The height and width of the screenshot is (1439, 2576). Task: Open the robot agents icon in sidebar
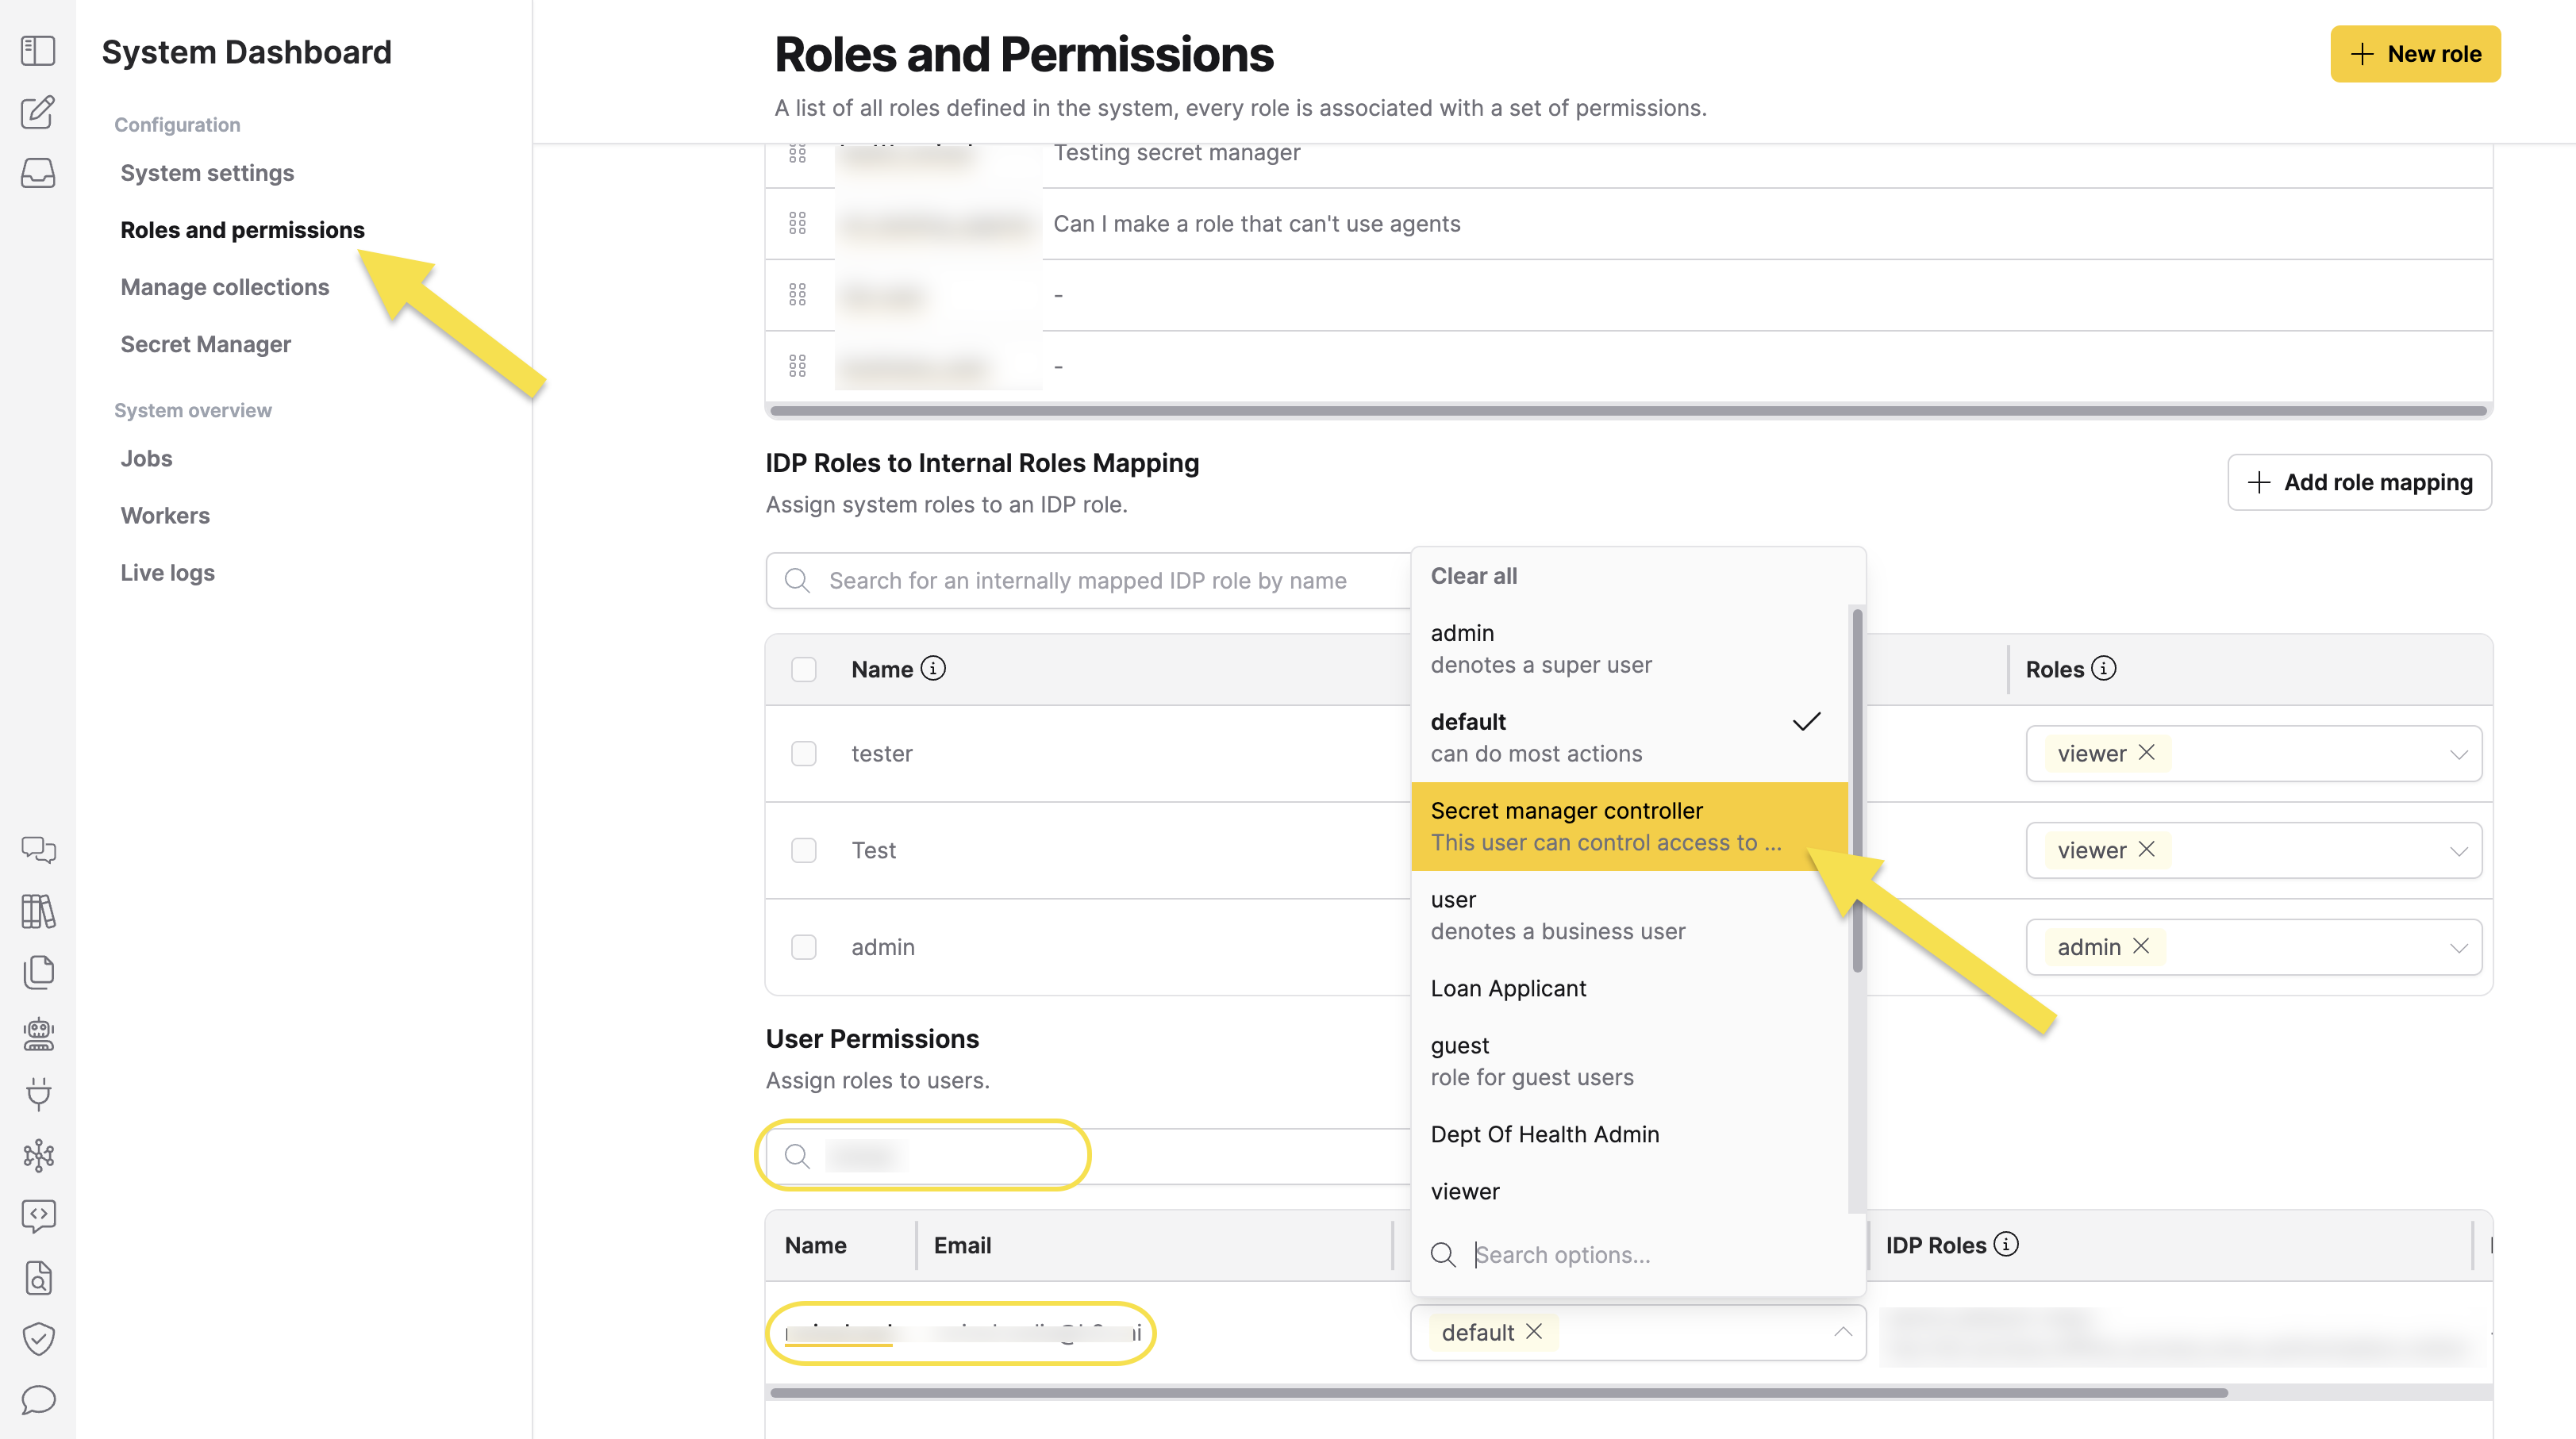coord(38,1034)
